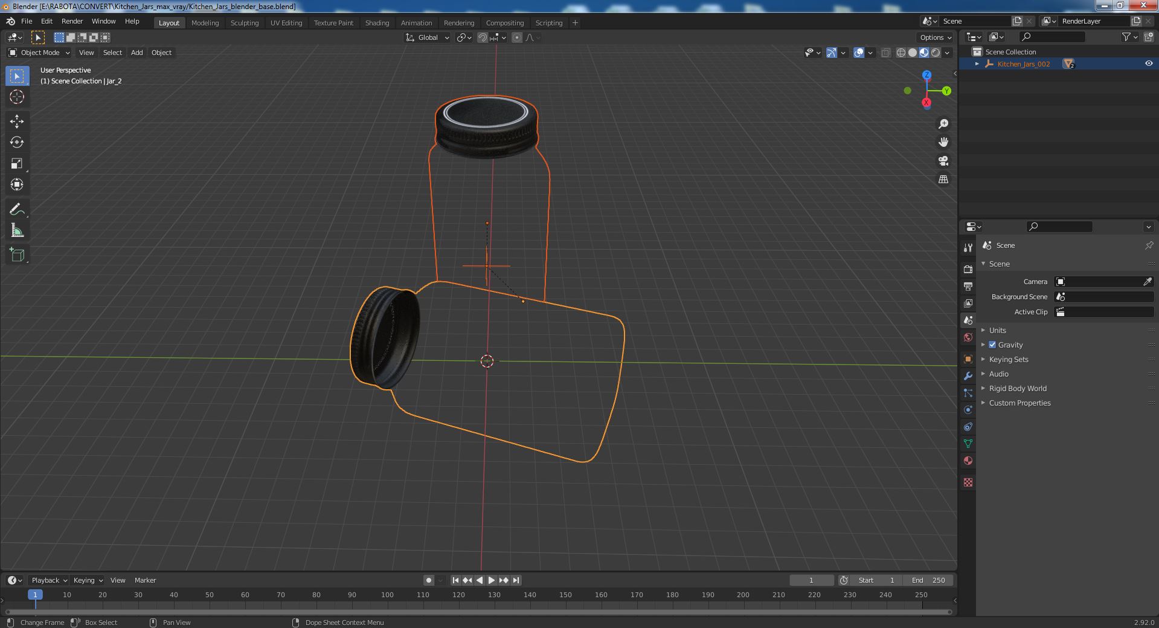Expand the Keying Sets panel
Screen dimensions: 1159x628
[1008, 359]
